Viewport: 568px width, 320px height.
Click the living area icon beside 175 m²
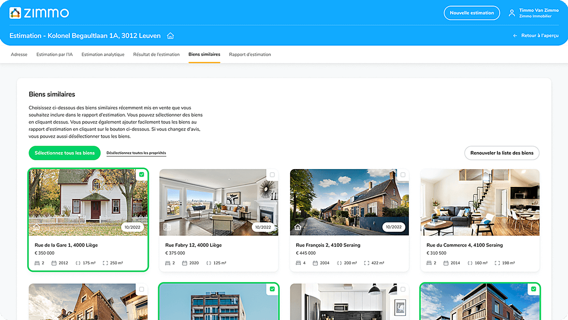tap(78, 263)
